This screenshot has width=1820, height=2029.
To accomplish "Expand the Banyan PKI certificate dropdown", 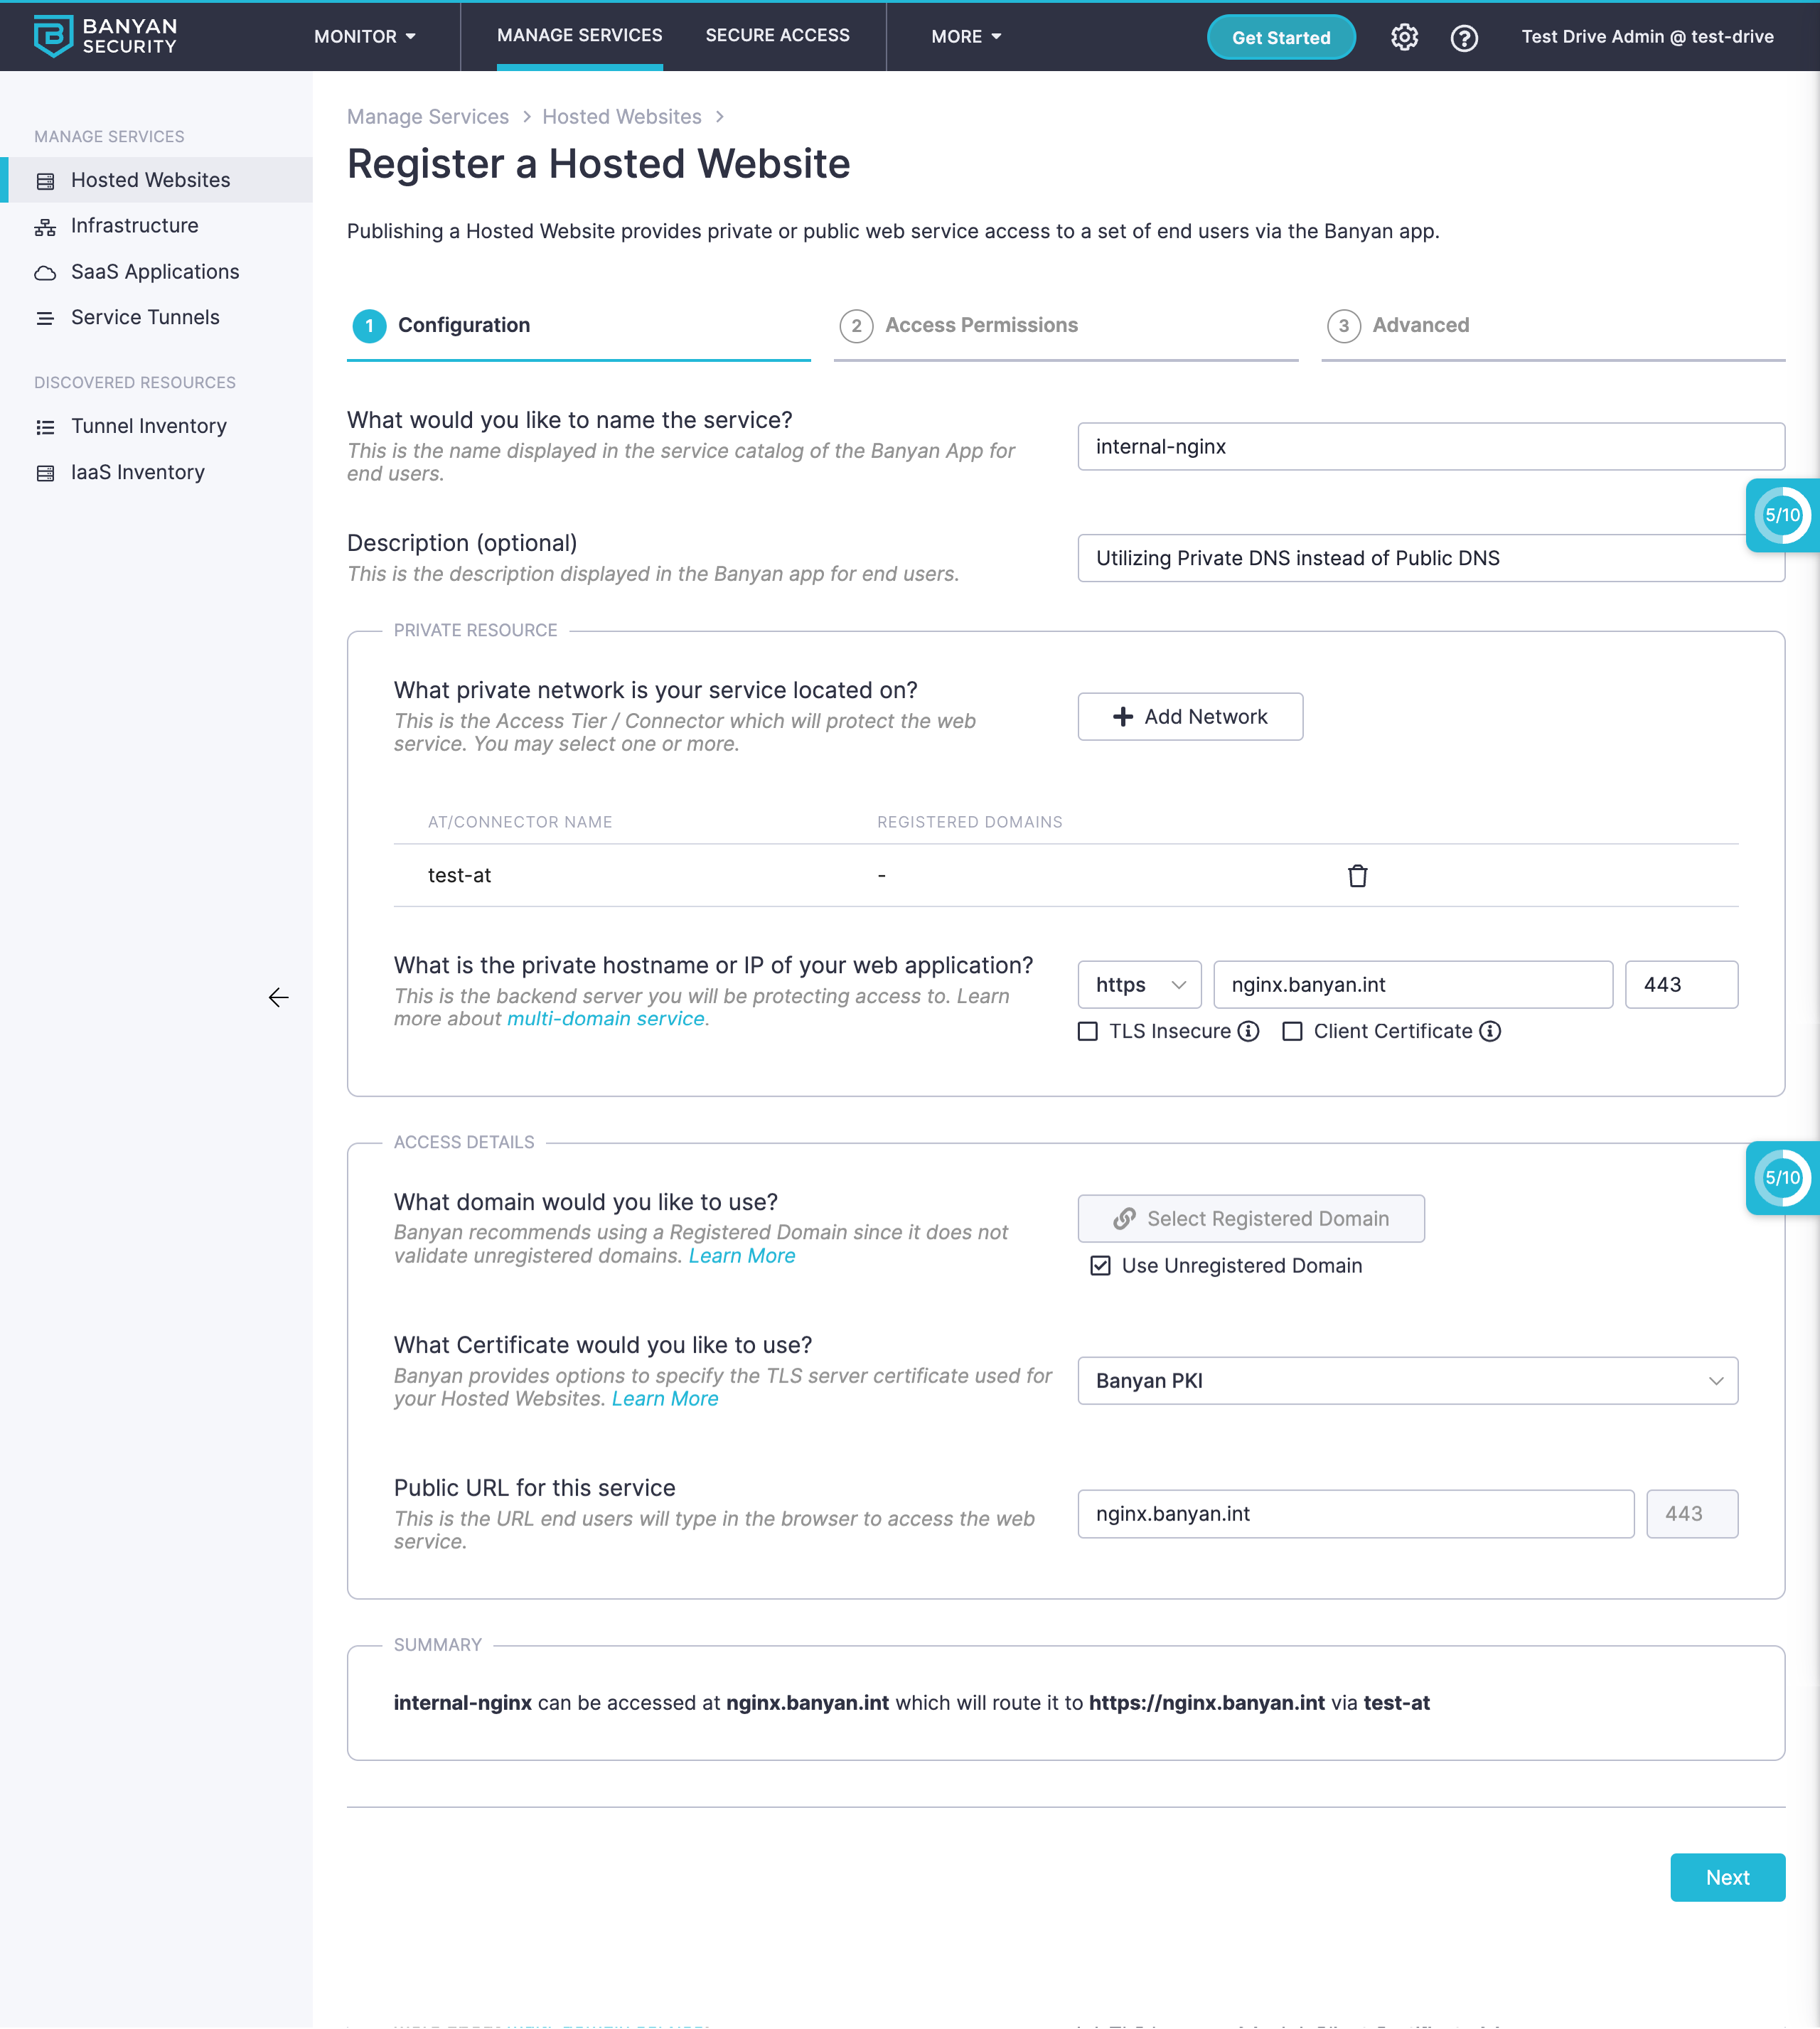I will coord(1407,1381).
